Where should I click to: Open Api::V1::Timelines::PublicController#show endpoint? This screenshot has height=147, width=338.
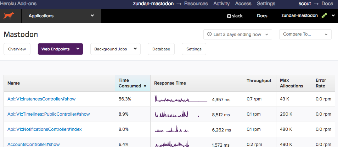49,114
